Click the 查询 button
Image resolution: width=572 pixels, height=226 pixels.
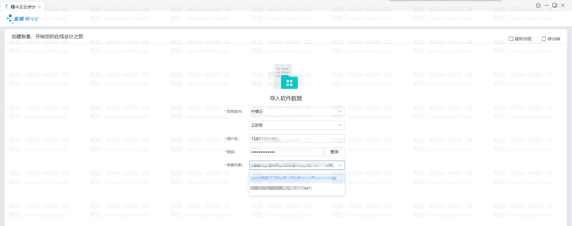pos(334,152)
